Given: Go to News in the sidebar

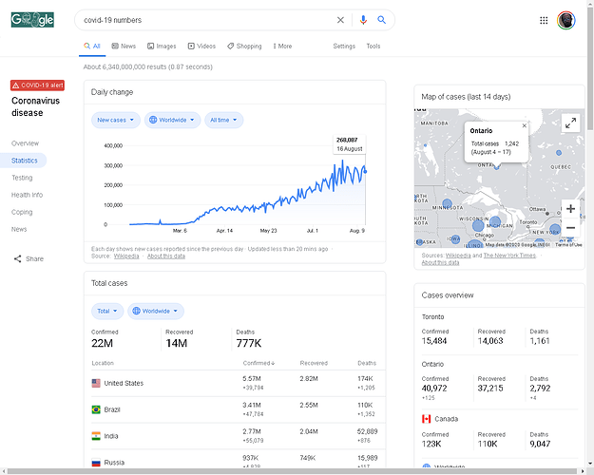Looking at the screenshot, I should (19, 229).
